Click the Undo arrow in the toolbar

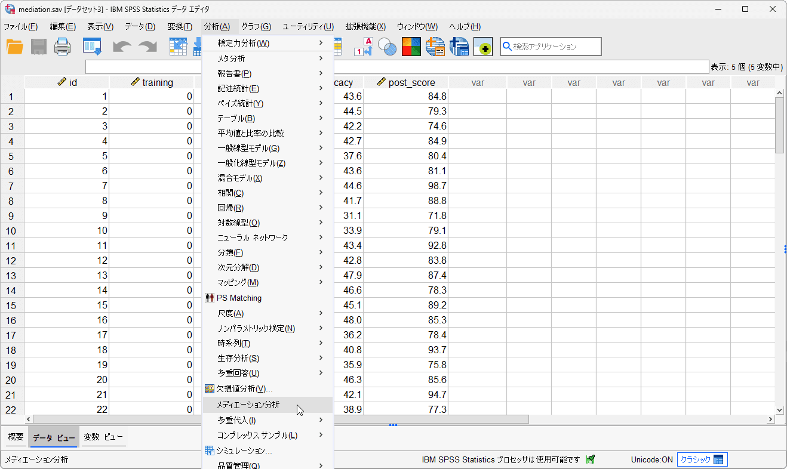click(122, 47)
